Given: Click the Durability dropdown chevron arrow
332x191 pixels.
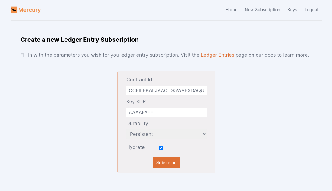Looking at the screenshot, I should tap(204, 134).
